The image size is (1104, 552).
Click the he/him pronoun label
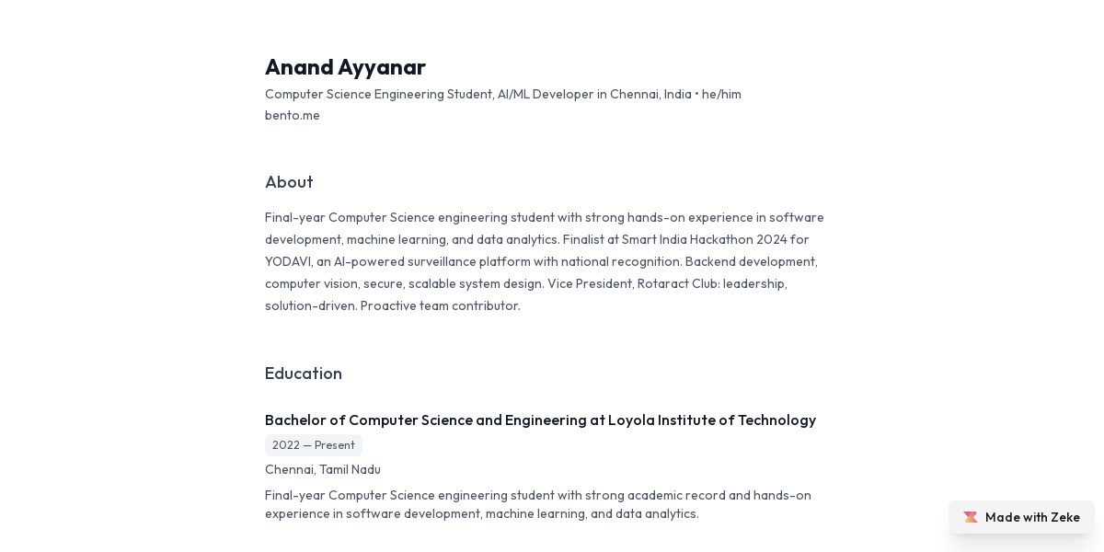pos(721,95)
